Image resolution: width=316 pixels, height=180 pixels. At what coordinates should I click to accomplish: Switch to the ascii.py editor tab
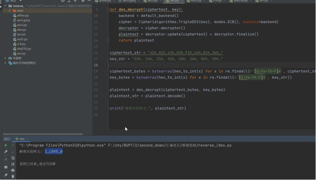(x=152, y=1)
